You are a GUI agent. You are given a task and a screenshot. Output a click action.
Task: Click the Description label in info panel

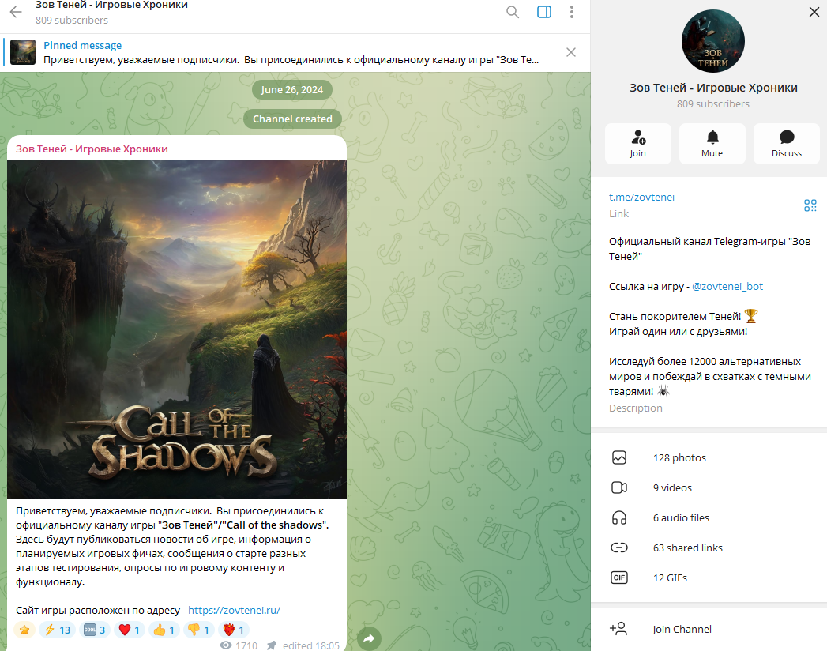pos(636,408)
